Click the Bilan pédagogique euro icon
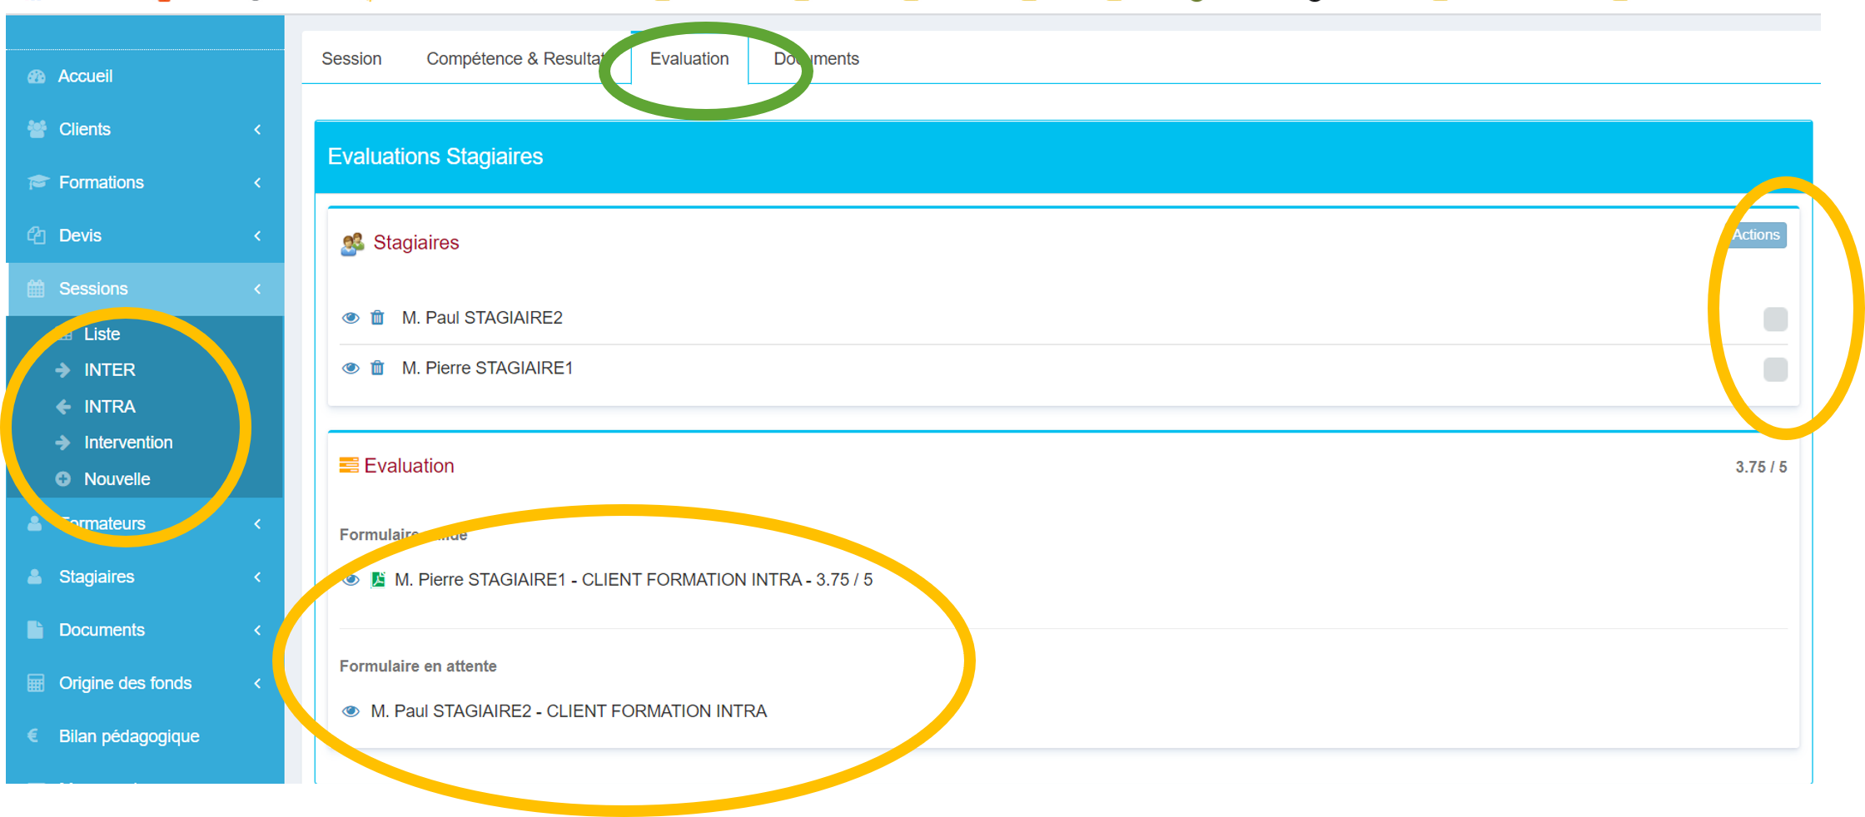Image resolution: width=1865 pixels, height=817 pixels. pos(34,736)
